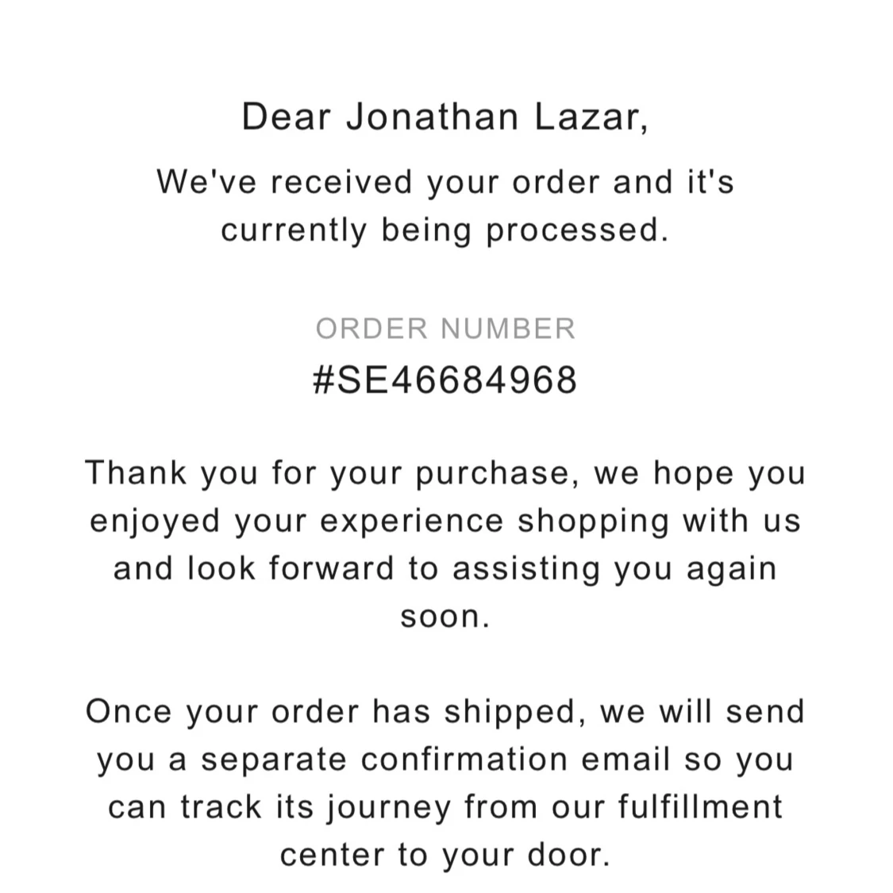893x893 pixels.
Task: Click the word 'fulfillment' in the last paragraph
Action: pos(700,807)
